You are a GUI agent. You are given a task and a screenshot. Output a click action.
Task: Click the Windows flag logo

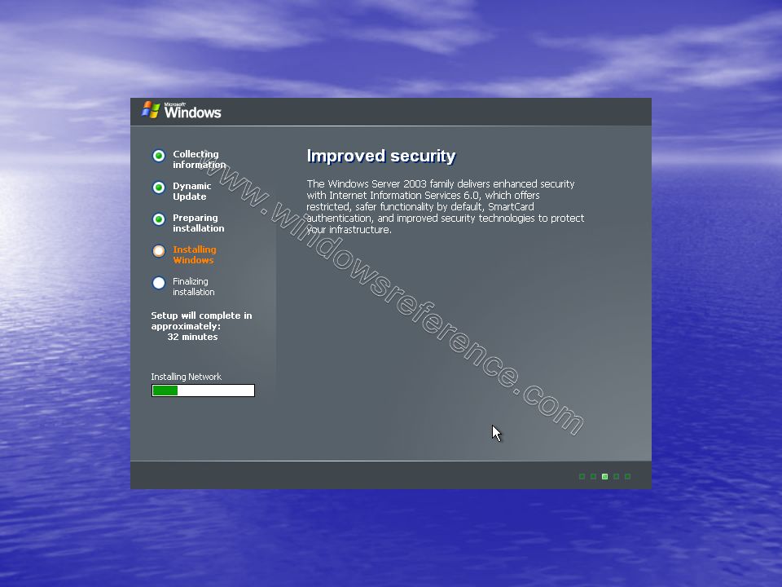(151, 110)
